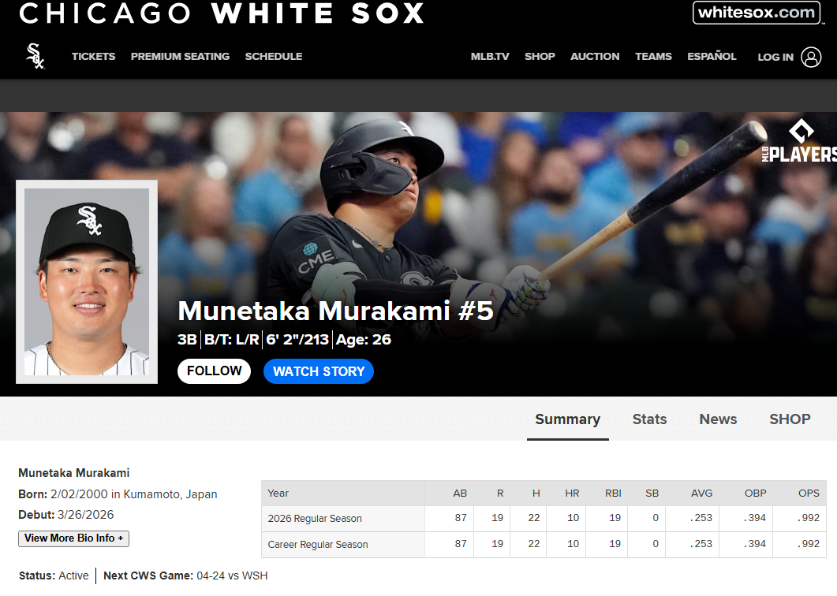Open the Schedule menu
837x596 pixels.
(x=273, y=57)
